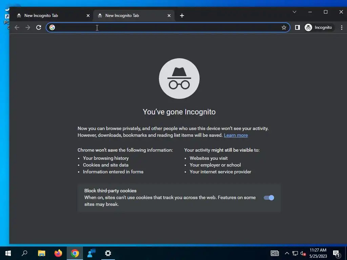Show hidden system tray icons
This screenshot has height=260, width=347.
(x=287, y=253)
